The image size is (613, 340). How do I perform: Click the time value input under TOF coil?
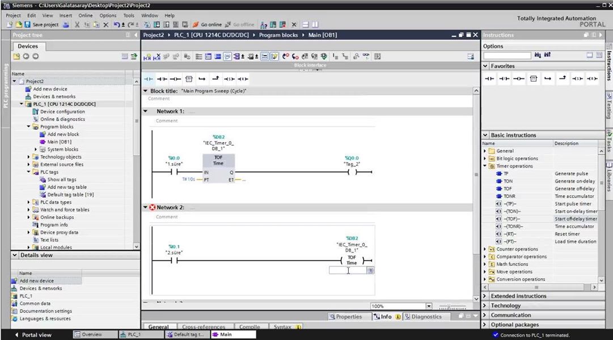click(x=348, y=270)
